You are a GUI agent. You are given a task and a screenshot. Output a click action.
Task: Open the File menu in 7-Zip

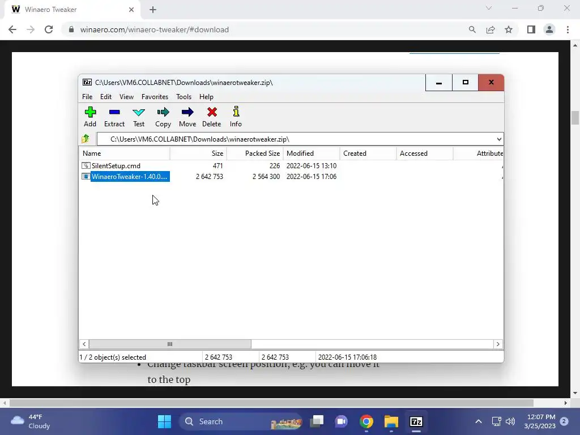point(87,96)
